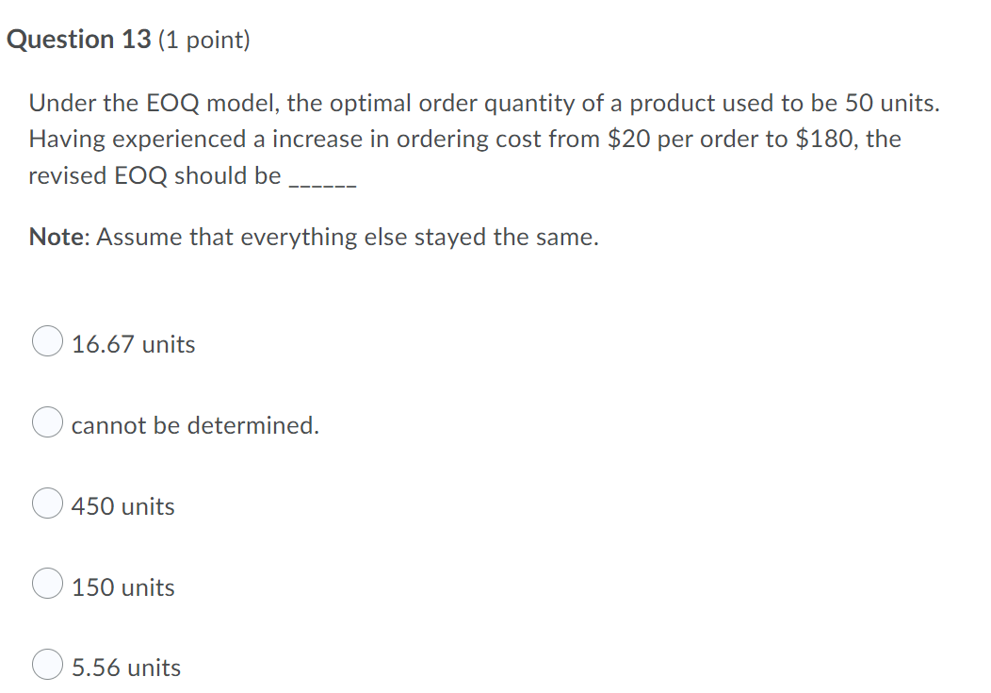
Task: Click the "150 units" label text
Action: (122, 587)
